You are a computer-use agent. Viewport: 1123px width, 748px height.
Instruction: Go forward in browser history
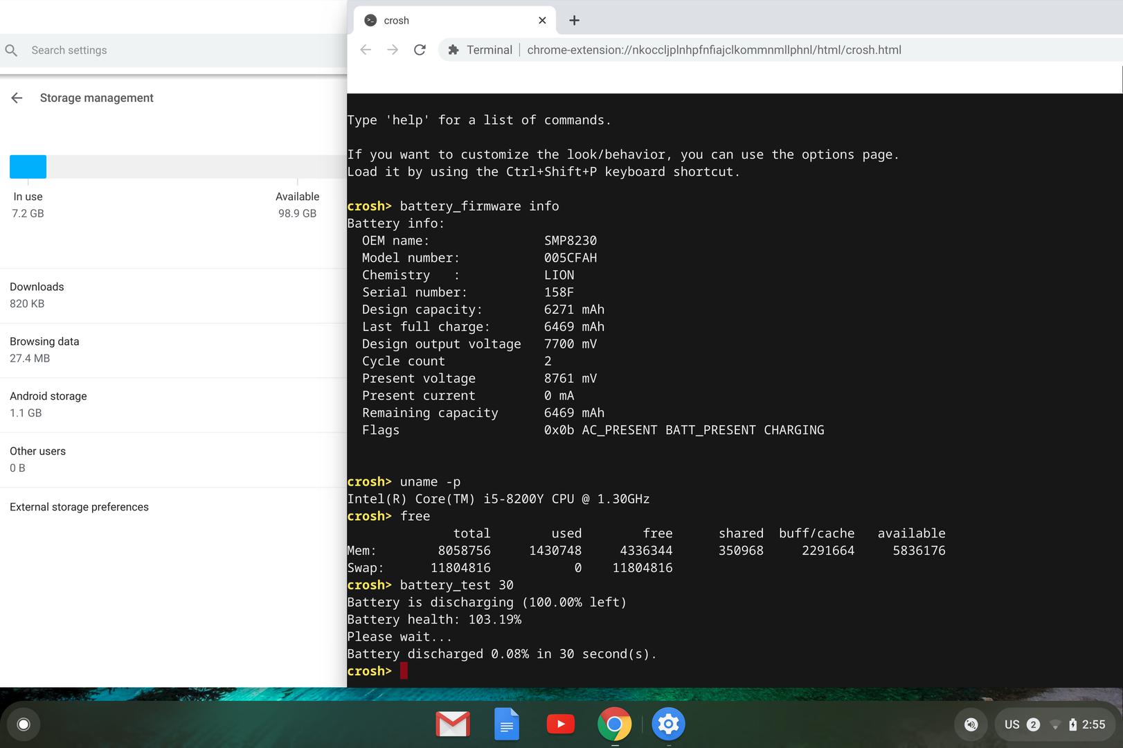(393, 50)
